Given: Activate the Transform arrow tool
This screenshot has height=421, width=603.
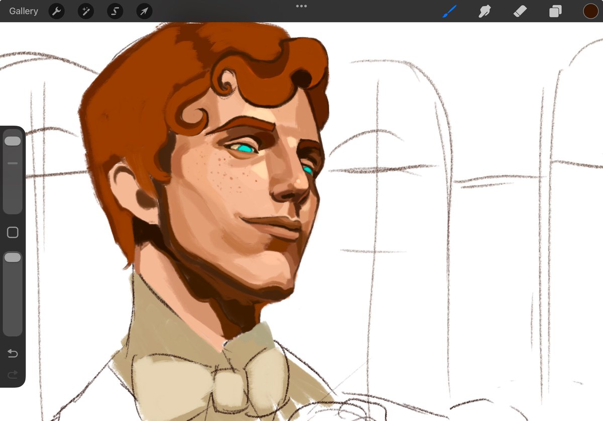Looking at the screenshot, I should 144,11.
